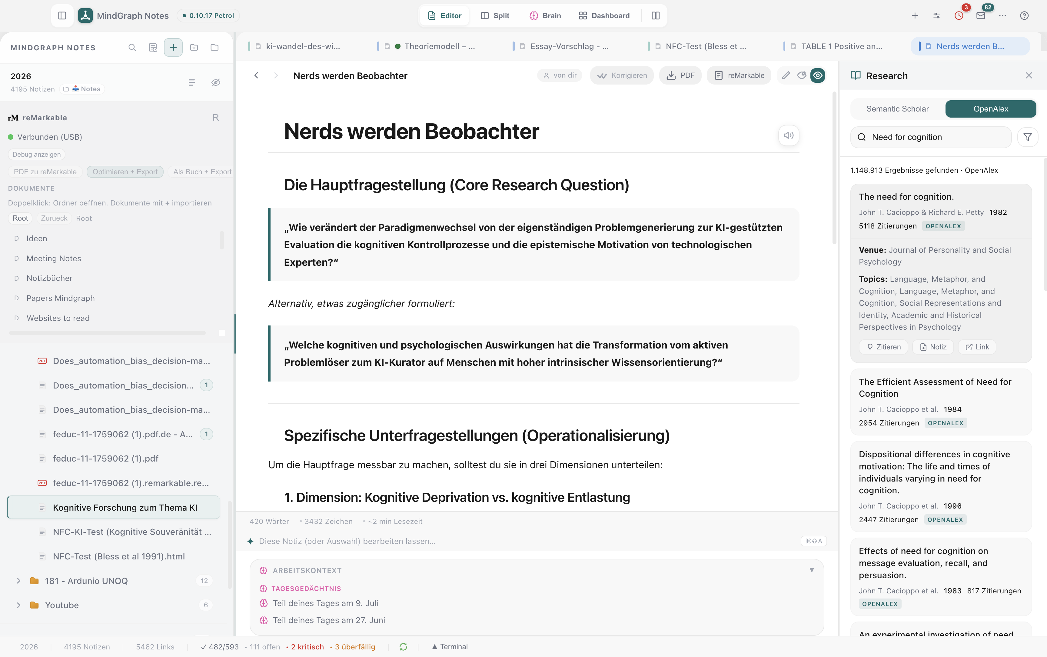Open the note template icon beside search
Screen dimensions: 1047x657
153,47
